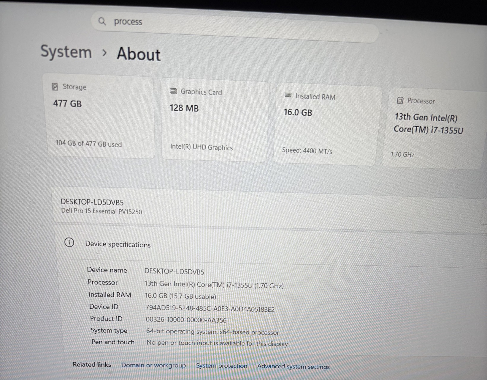Click the Storage drive icon

(55, 87)
